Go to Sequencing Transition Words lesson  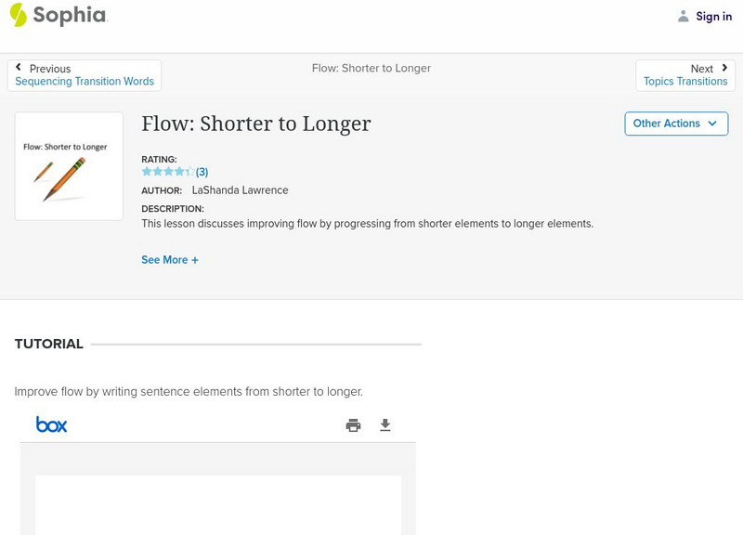point(85,82)
